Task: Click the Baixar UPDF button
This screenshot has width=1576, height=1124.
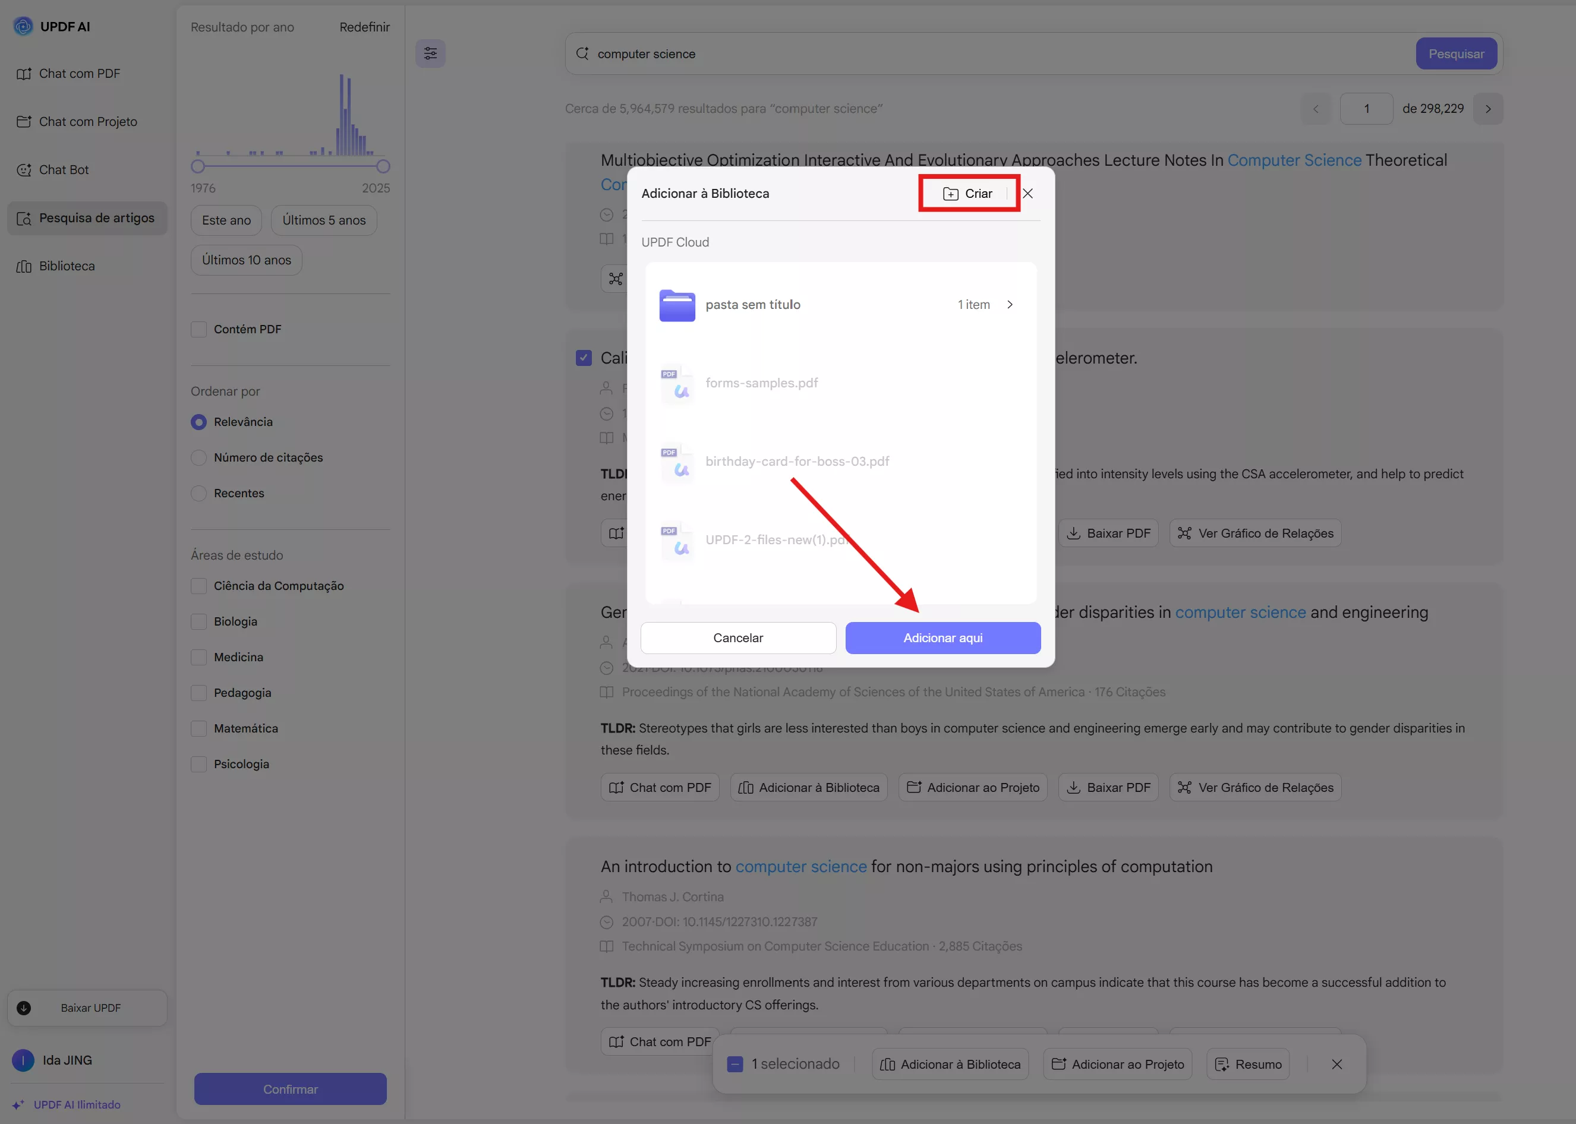Action: click(x=87, y=1008)
